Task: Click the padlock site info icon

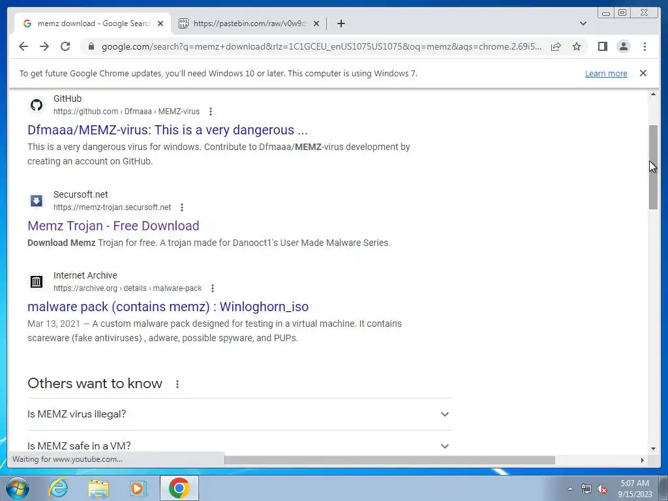Action: (91, 46)
